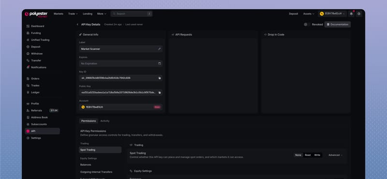This screenshot has height=179, width=387.
Task: Click the referrals reward badge
Action: point(54,111)
